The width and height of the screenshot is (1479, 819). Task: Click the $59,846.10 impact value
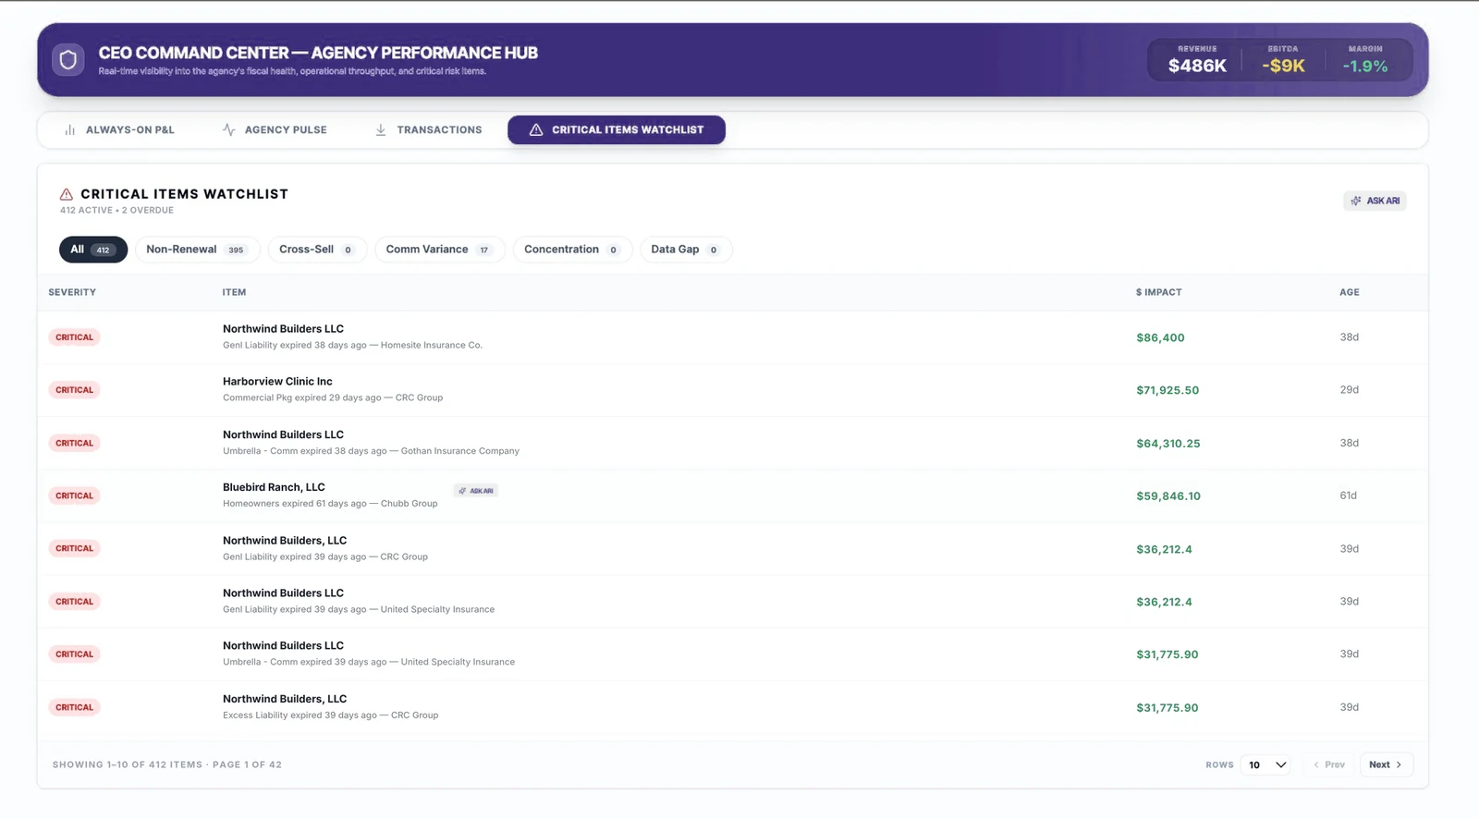[x=1168, y=496]
